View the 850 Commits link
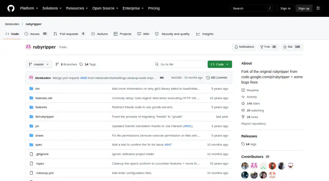This screenshot has width=329, height=181. click(x=217, y=78)
